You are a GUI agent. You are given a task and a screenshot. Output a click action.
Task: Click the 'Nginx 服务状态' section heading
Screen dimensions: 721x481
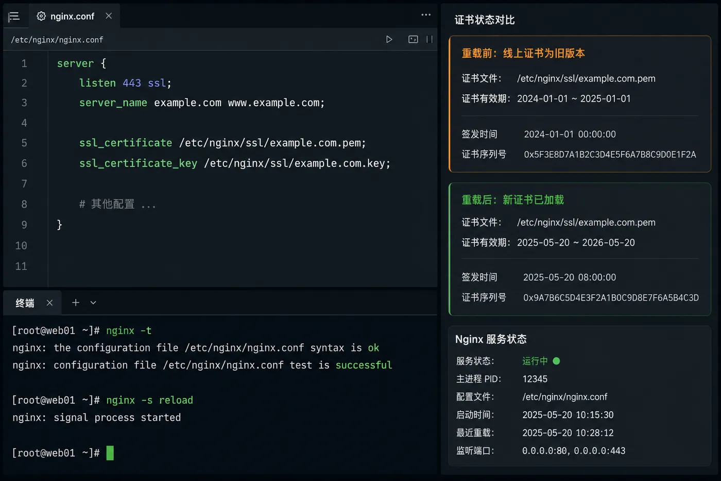coord(491,339)
